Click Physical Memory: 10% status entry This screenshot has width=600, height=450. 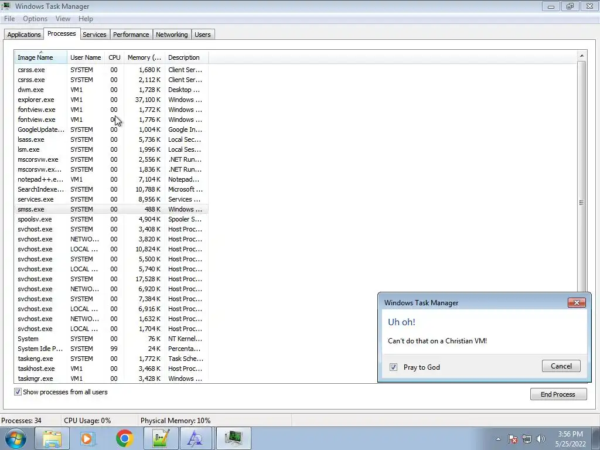[x=175, y=421]
